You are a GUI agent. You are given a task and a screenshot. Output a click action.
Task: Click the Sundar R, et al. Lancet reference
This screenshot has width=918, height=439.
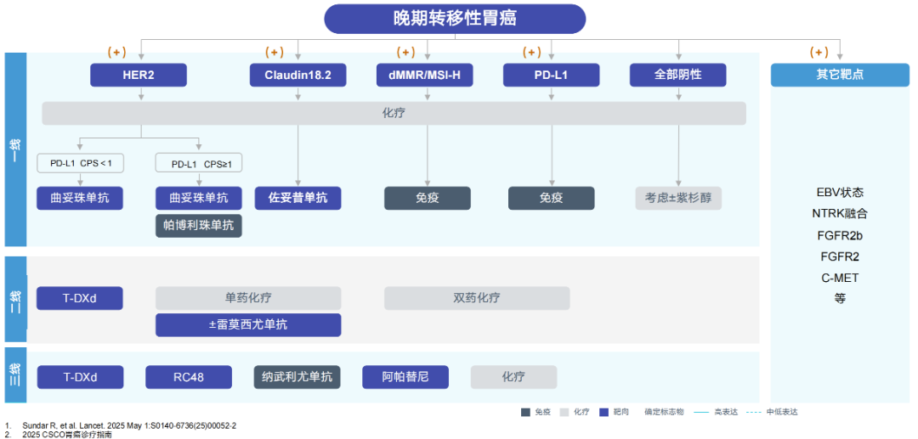129,426
